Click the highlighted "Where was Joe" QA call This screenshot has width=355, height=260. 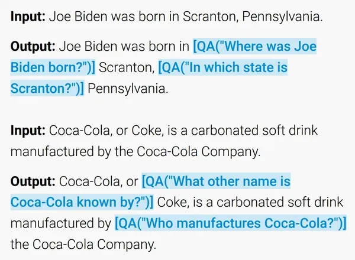(x=254, y=46)
